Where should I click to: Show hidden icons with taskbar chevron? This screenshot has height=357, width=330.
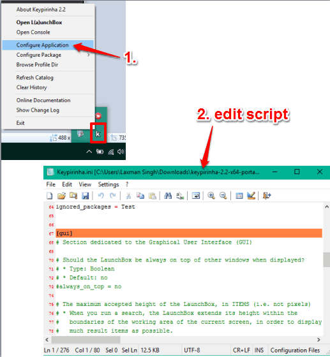(89, 152)
